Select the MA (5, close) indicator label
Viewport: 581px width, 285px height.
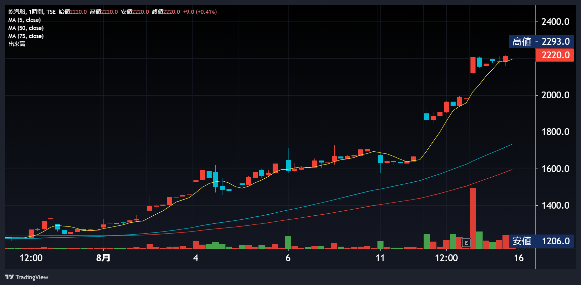[x=25, y=20]
